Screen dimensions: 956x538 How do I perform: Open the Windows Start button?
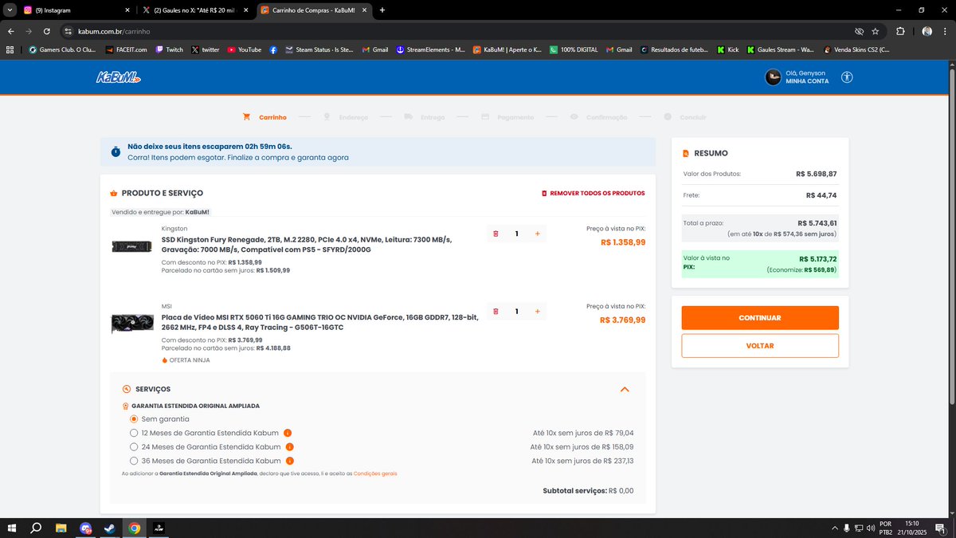pos(13,528)
